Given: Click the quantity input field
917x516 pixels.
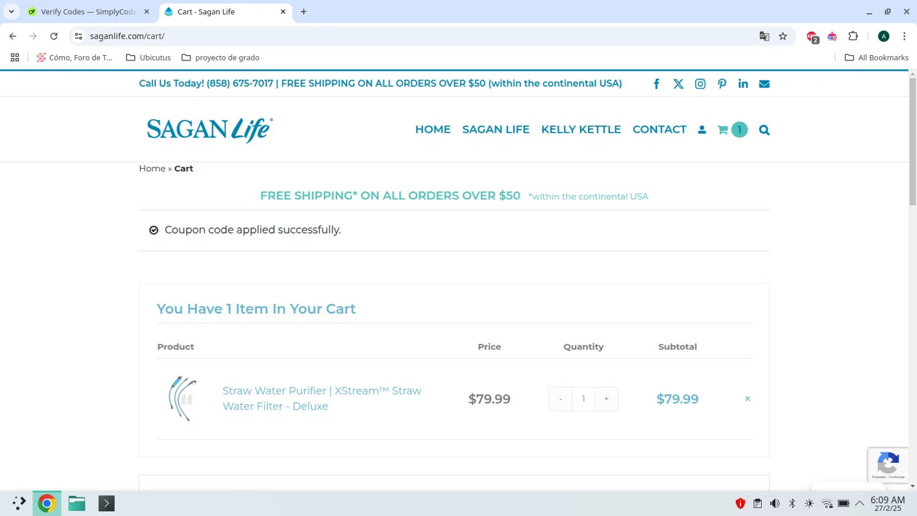Looking at the screenshot, I should [583, 399].
